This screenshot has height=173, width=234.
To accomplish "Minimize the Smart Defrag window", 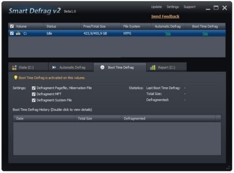I will click(208, 9).
